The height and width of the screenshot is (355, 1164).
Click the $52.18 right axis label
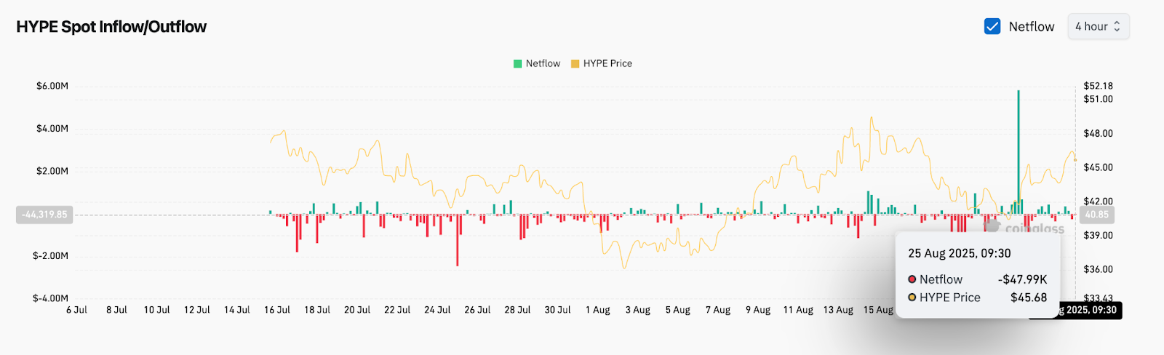1098,86
